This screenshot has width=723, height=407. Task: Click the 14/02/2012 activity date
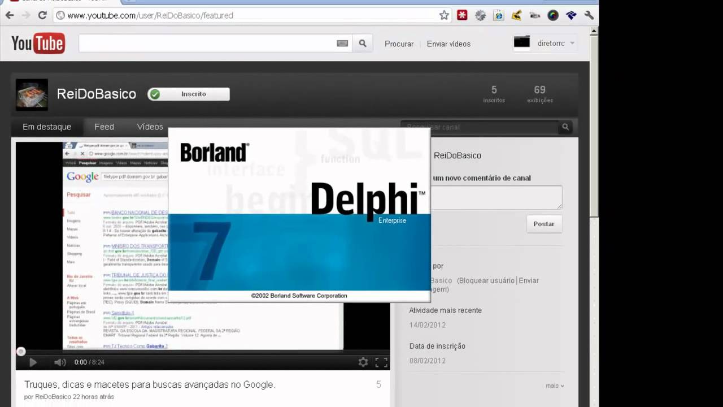[x=428, y=325]
